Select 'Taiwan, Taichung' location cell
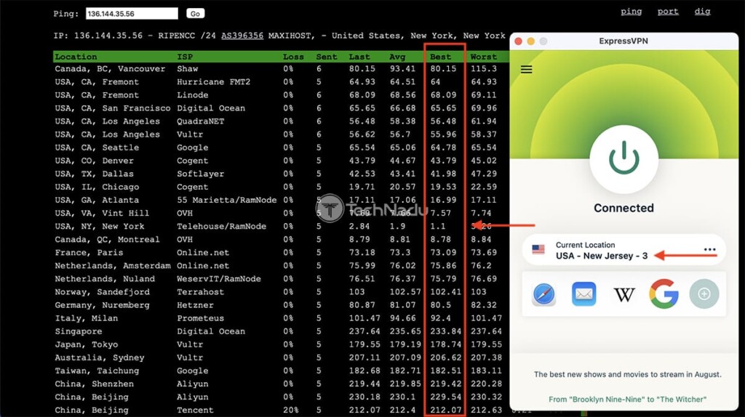The height and width of the screenshot is (417, 745). click(x=97, y=371)
